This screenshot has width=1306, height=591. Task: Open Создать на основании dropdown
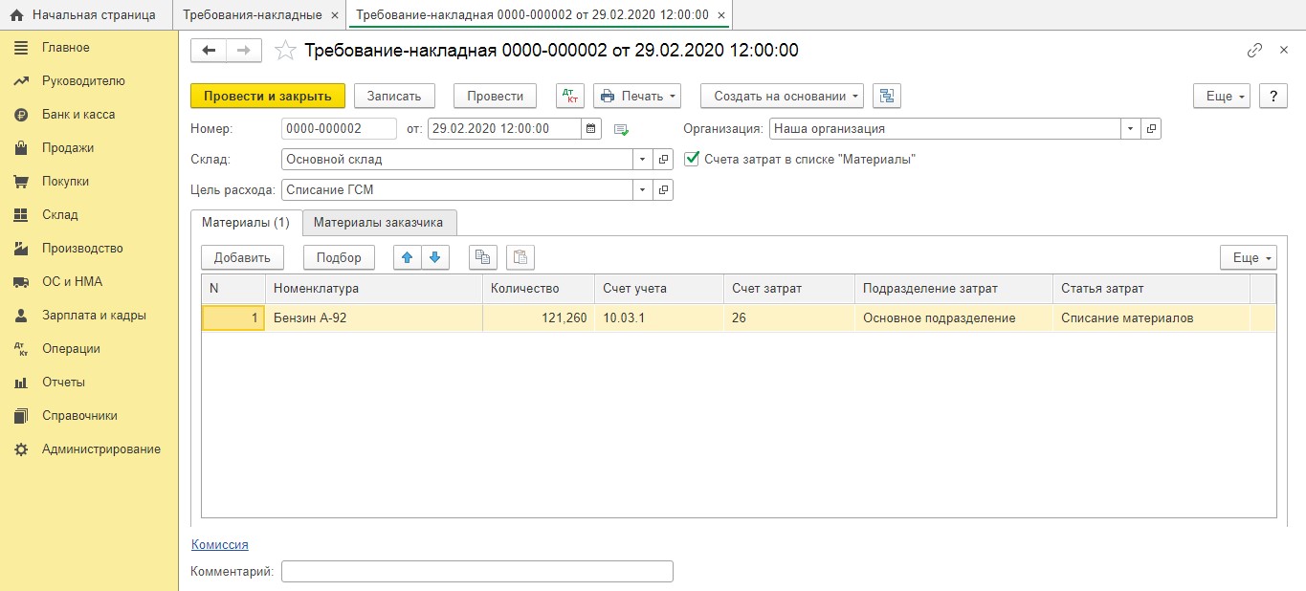pyautogui.click(x=782, y=96)
